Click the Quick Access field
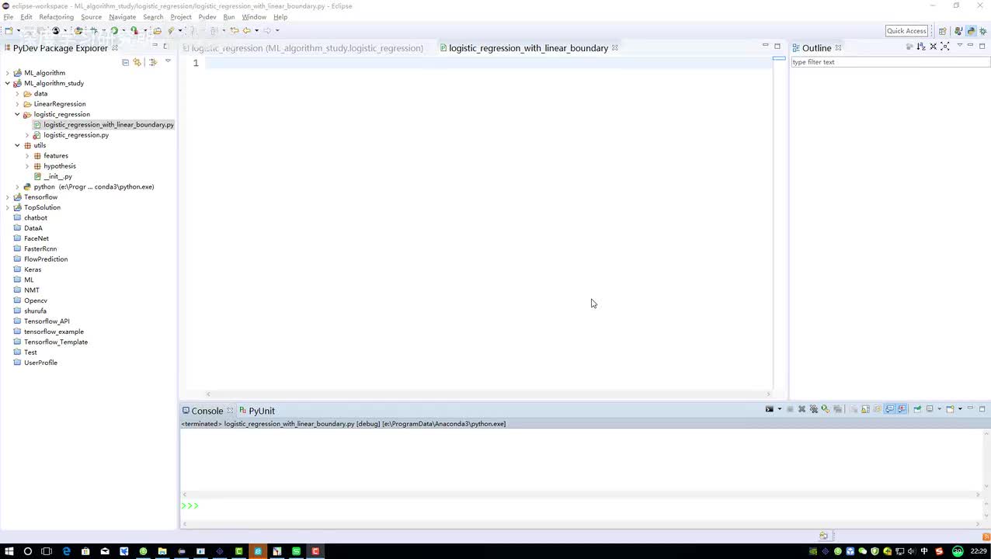 tap(906, 31)
